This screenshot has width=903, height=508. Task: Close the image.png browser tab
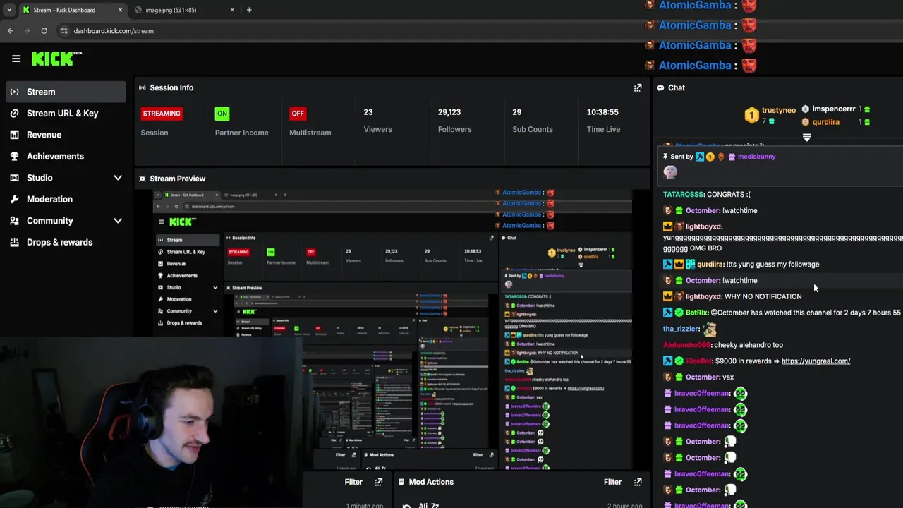point(232,10)
